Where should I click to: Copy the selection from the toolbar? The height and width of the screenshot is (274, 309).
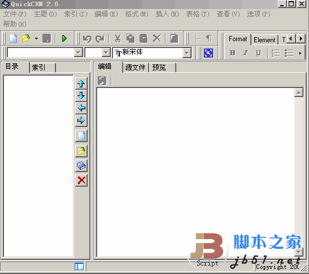(130, 38)
